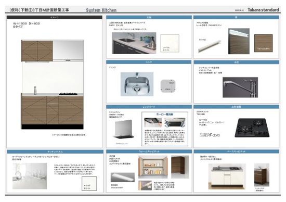This screenshot has height=202, width=286.
Task: Select the コーラルホワイト countertop color swatch
Action: (x=170, y=43)
